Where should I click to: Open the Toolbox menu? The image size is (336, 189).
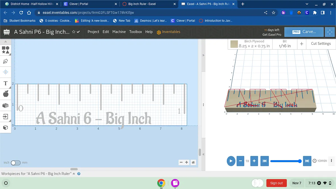[x=136, y=32]
